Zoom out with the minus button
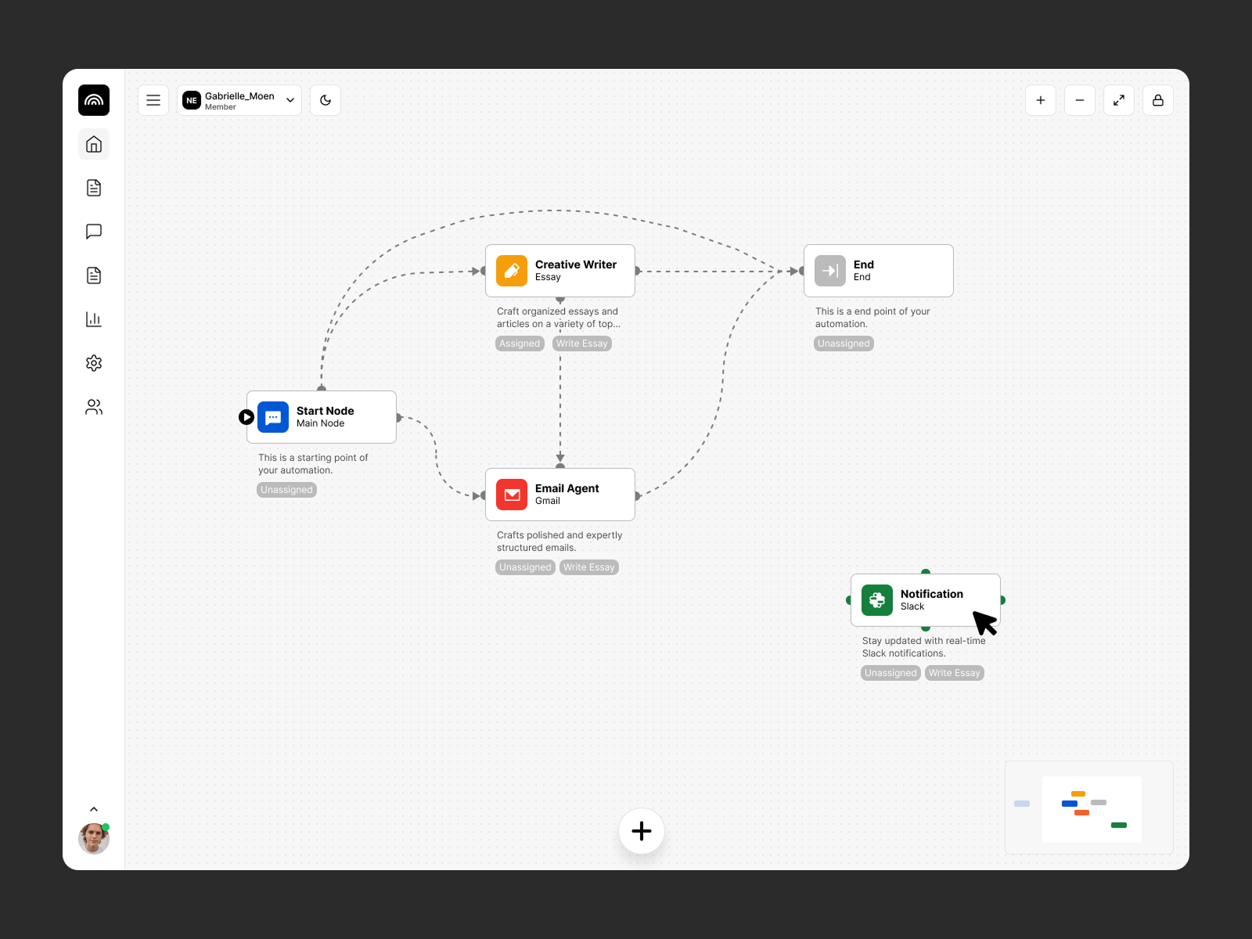The width and height of the screenshot is (1252, 939). tap(1080, 100)
